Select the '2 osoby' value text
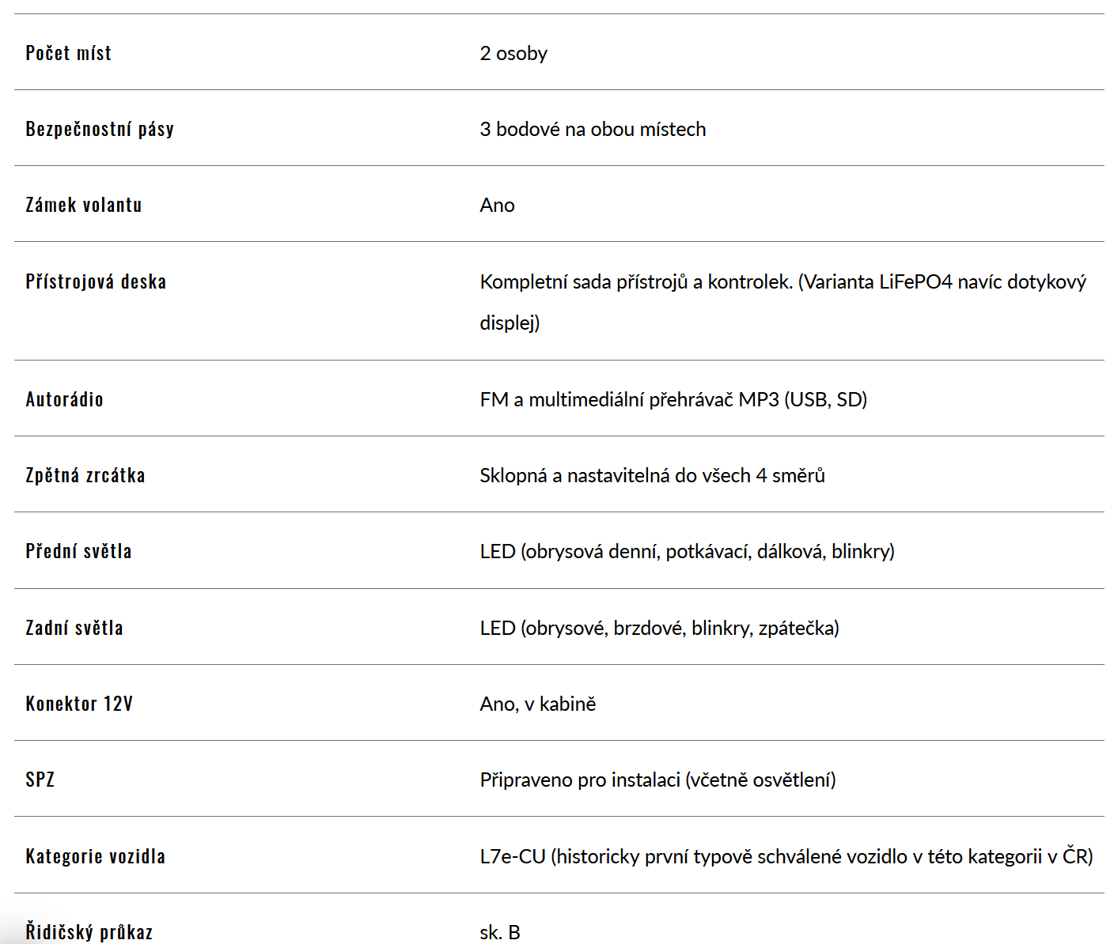The width and height of the screenshot is (1114, 944). [x=513, y=53]
